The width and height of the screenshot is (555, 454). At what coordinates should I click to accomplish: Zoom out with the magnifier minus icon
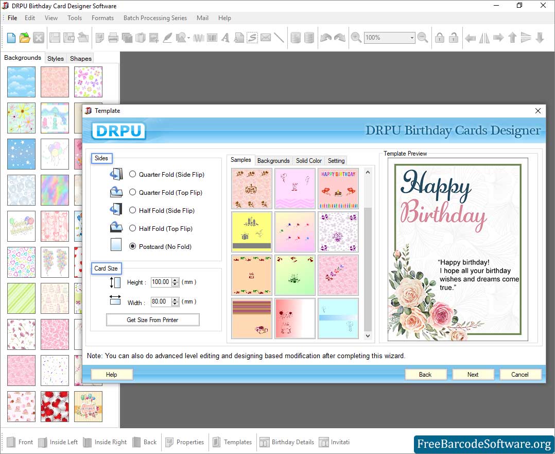pos(423,38)
